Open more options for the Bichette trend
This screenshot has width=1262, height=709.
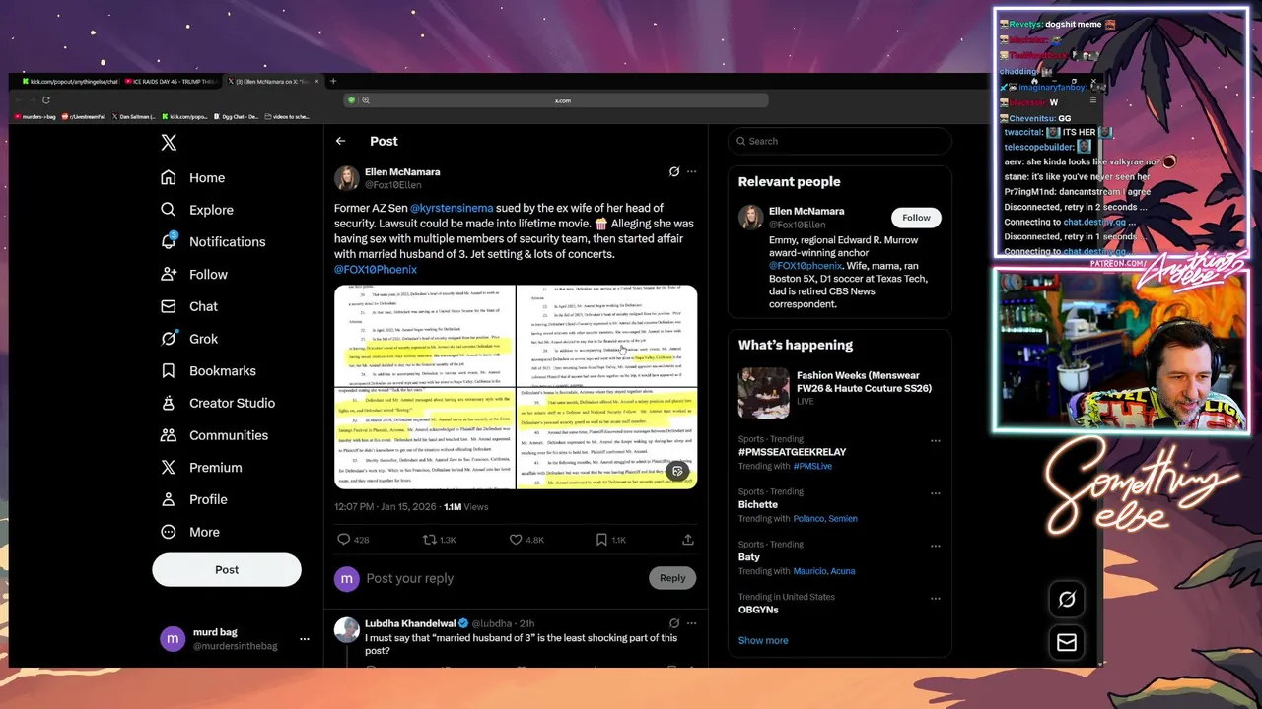936,492
